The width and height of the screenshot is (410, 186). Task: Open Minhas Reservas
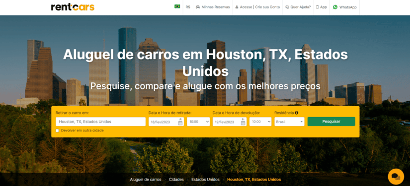coord(213,7)
